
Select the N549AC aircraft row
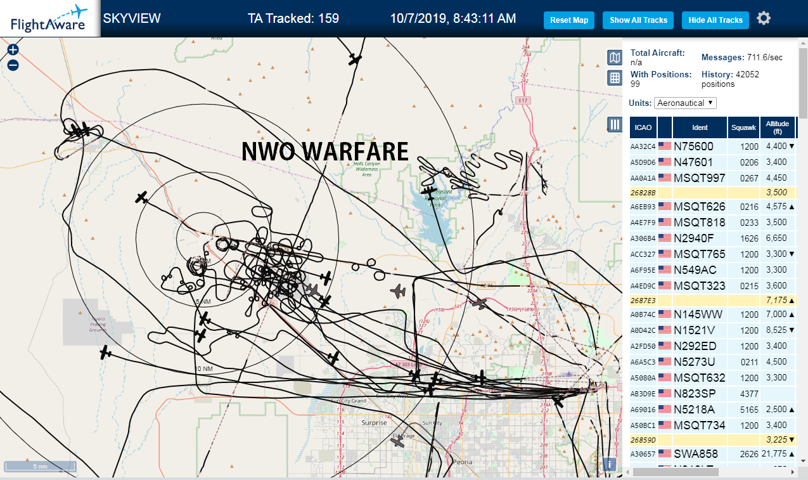point(713,269)
